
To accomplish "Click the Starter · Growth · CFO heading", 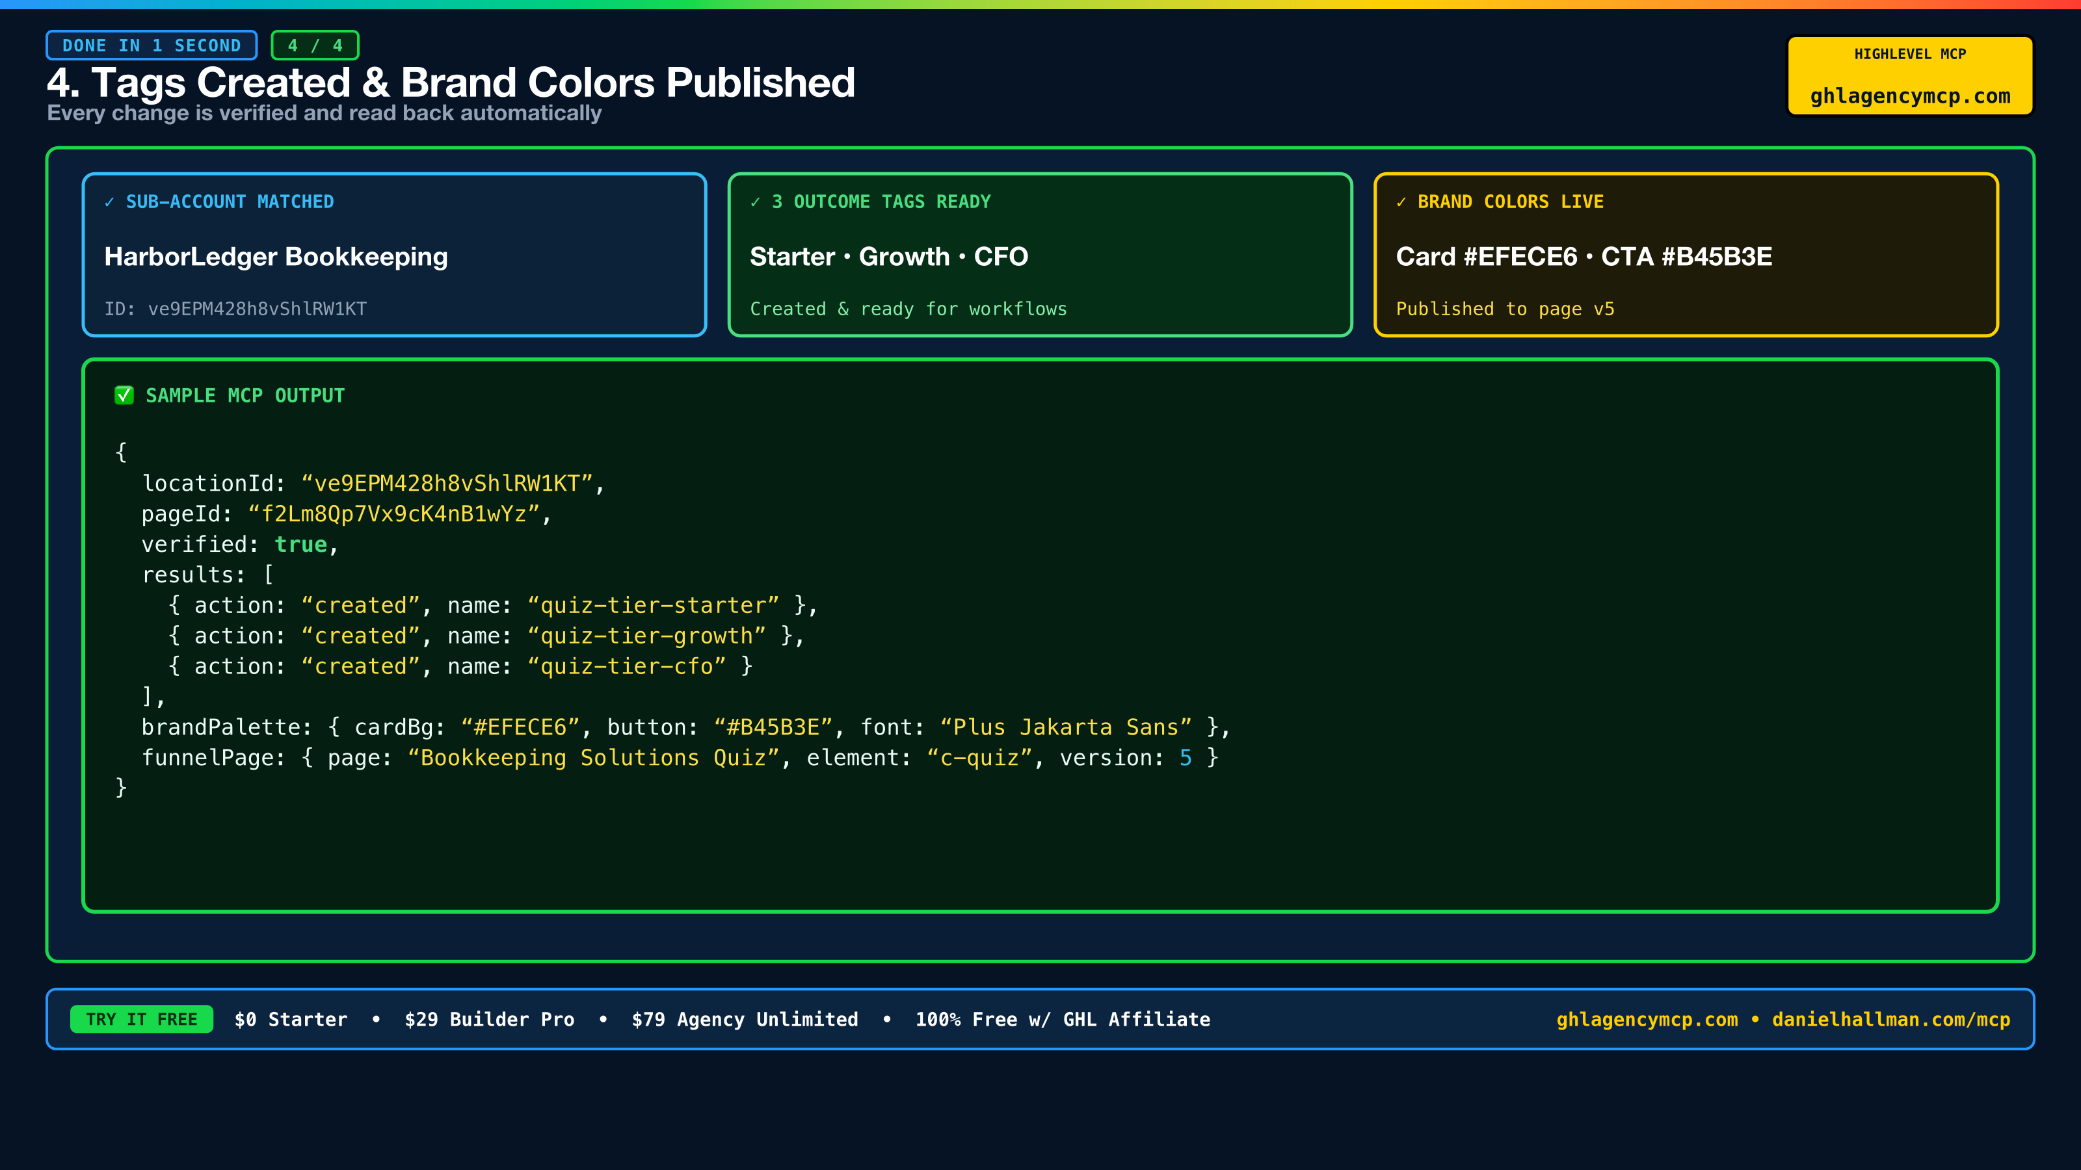I will click(888, 257).
